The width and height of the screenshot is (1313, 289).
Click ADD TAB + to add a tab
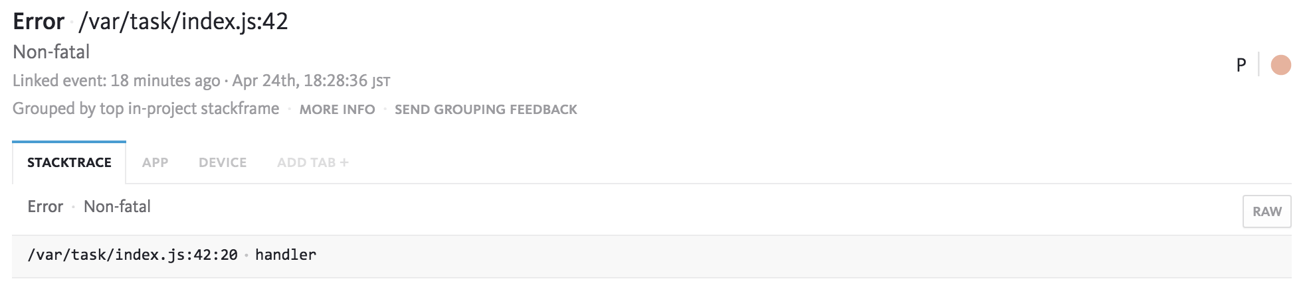point(313,162)
